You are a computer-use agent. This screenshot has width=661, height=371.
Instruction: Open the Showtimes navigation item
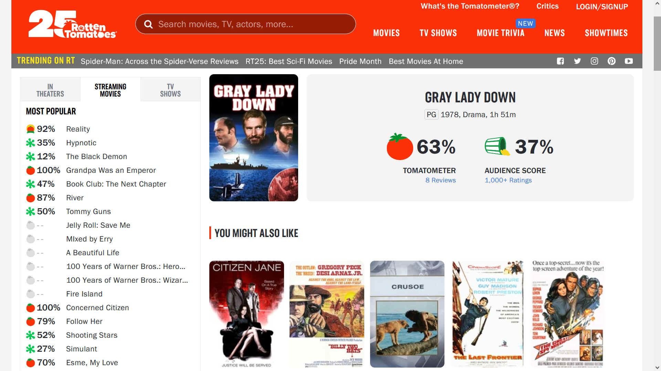[x=606, y=33]
